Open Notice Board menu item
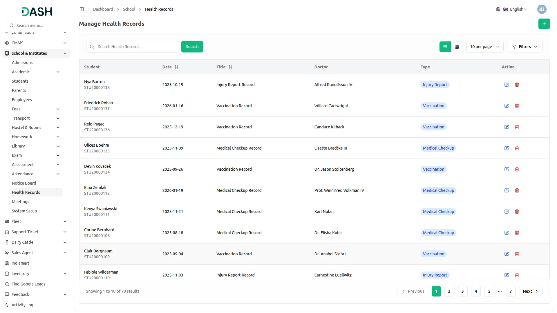Viewport: 557px width, 313px height. pos(24,183)
